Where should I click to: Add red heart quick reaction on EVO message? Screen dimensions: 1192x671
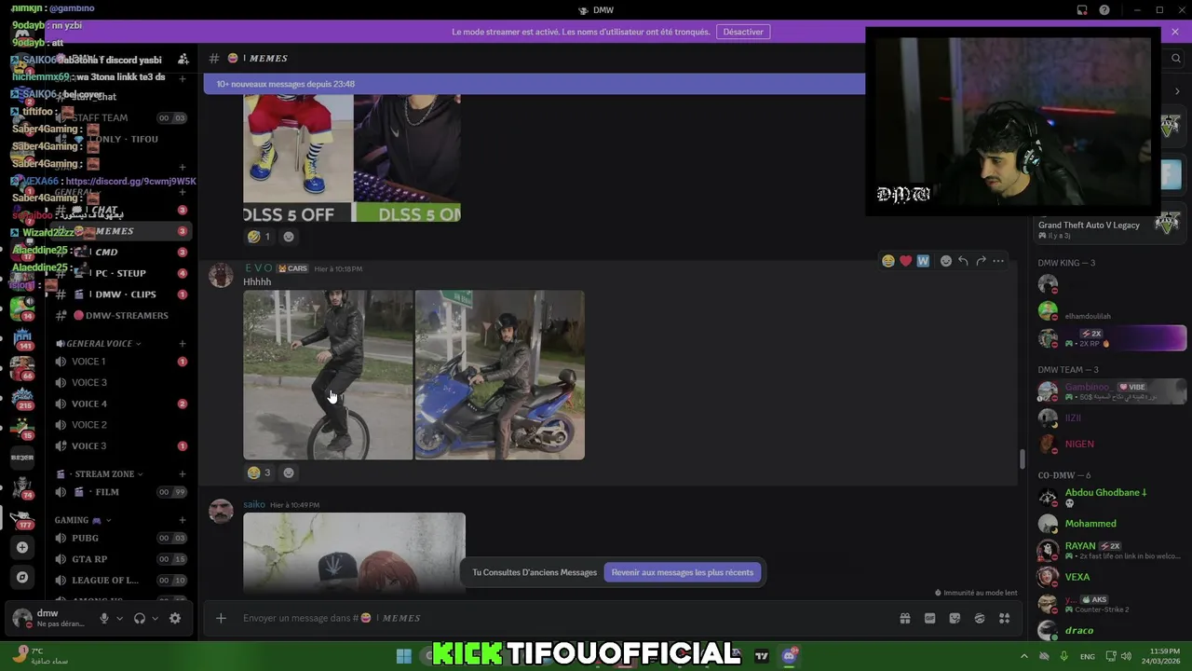tap(905, 261)
